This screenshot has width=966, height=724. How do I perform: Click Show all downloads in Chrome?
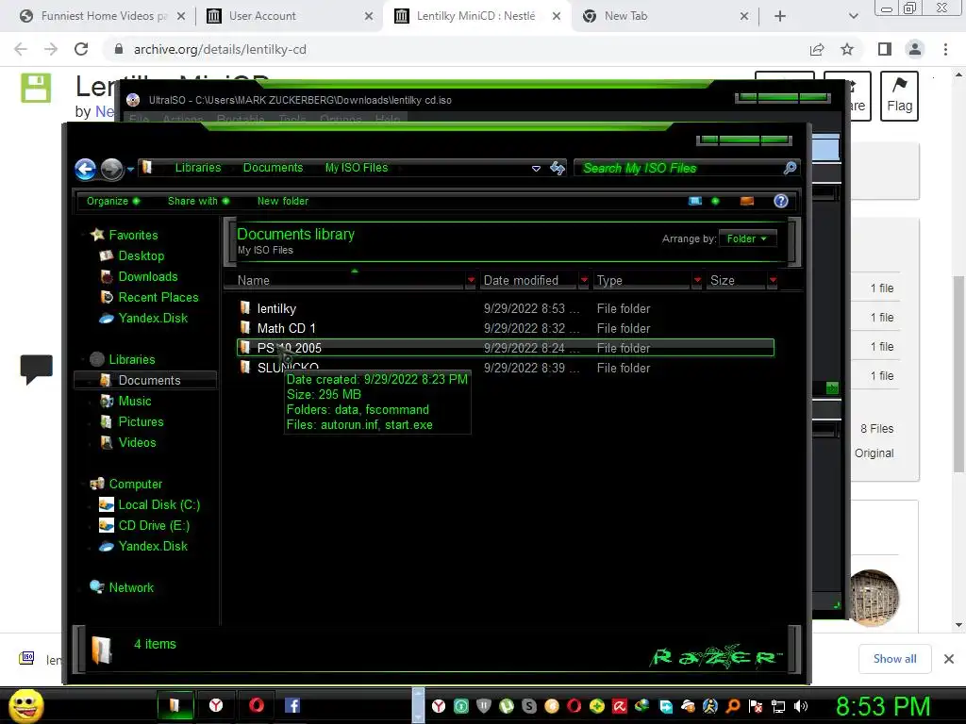(894, 659)
